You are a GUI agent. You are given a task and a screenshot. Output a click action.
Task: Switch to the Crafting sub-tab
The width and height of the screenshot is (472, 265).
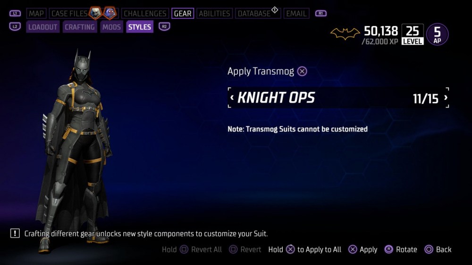point(80,27)
